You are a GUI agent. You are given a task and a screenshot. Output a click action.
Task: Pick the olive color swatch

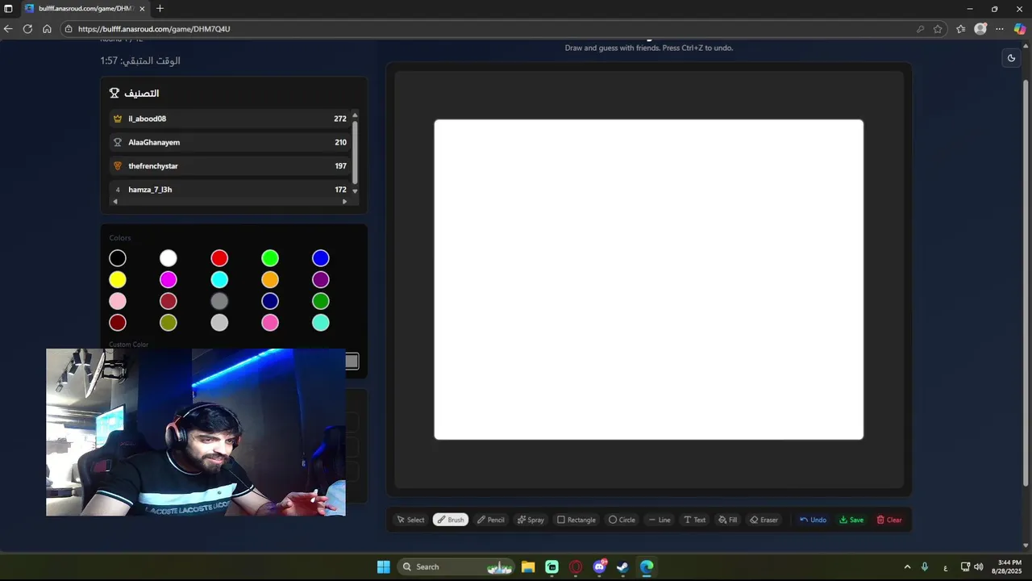pyautogui.click(x=168, y=323)
